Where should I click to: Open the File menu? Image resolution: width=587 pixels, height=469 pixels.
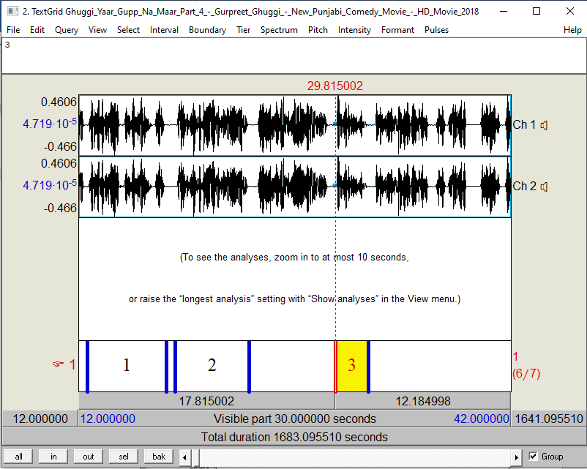12,30
